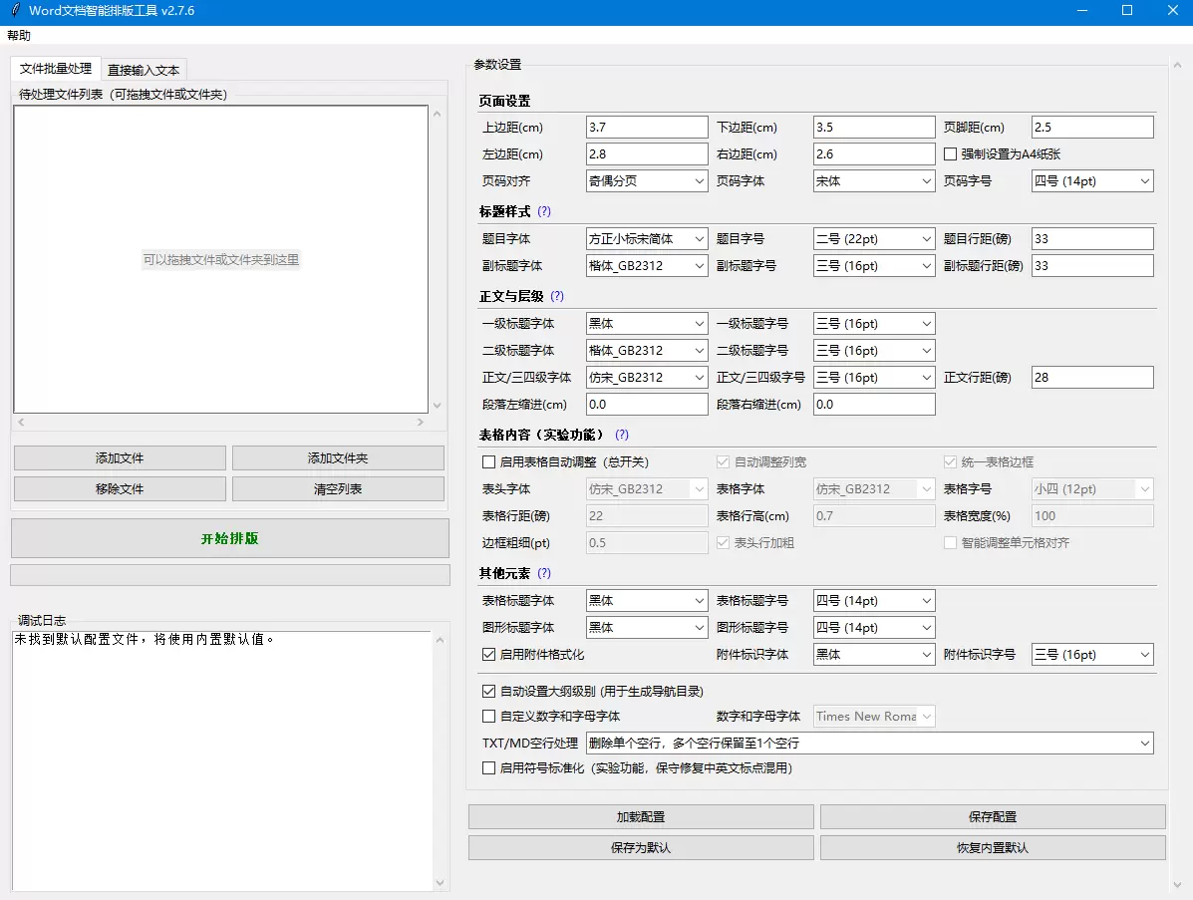Open 一级标题字号 dropdown

(874, 323)
